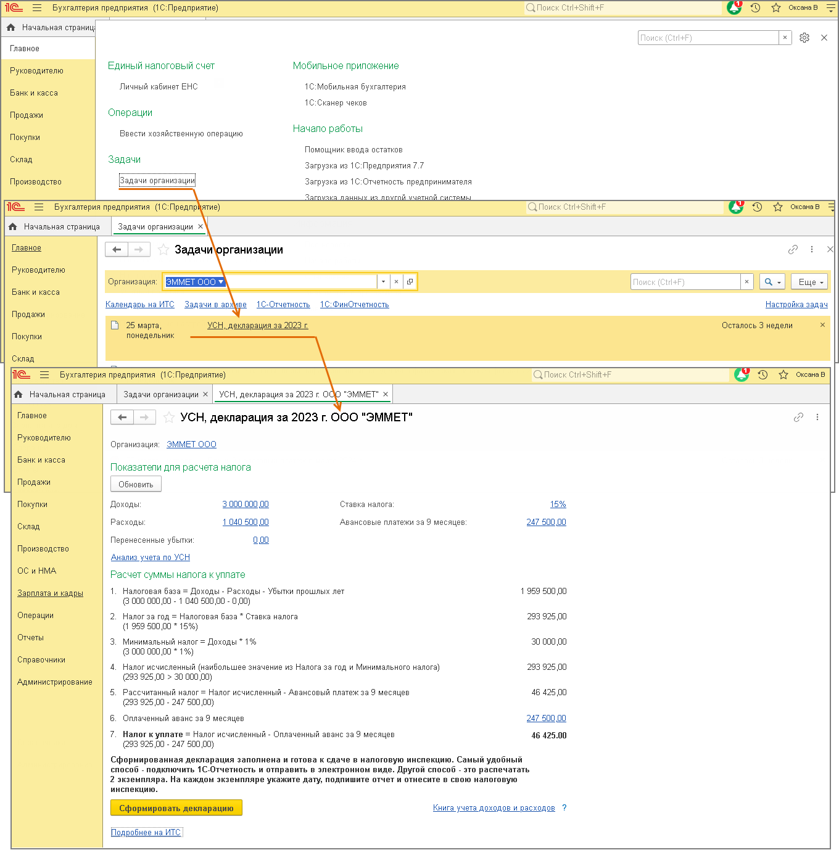
Task: Open income value 3 000 000,00 link
Action: tap(246, 505)
